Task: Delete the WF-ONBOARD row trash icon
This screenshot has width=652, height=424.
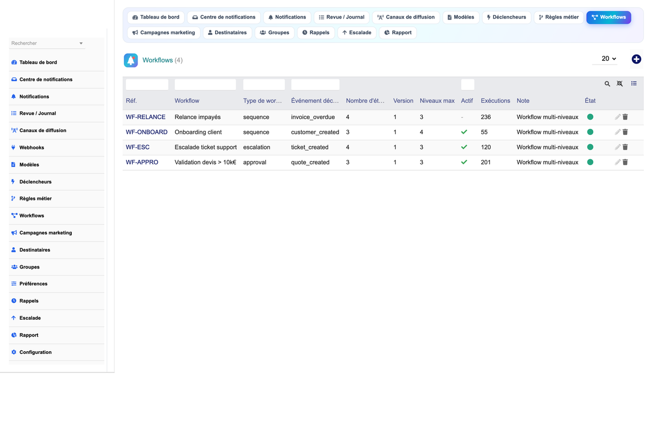Action: (x=625, y=132)
